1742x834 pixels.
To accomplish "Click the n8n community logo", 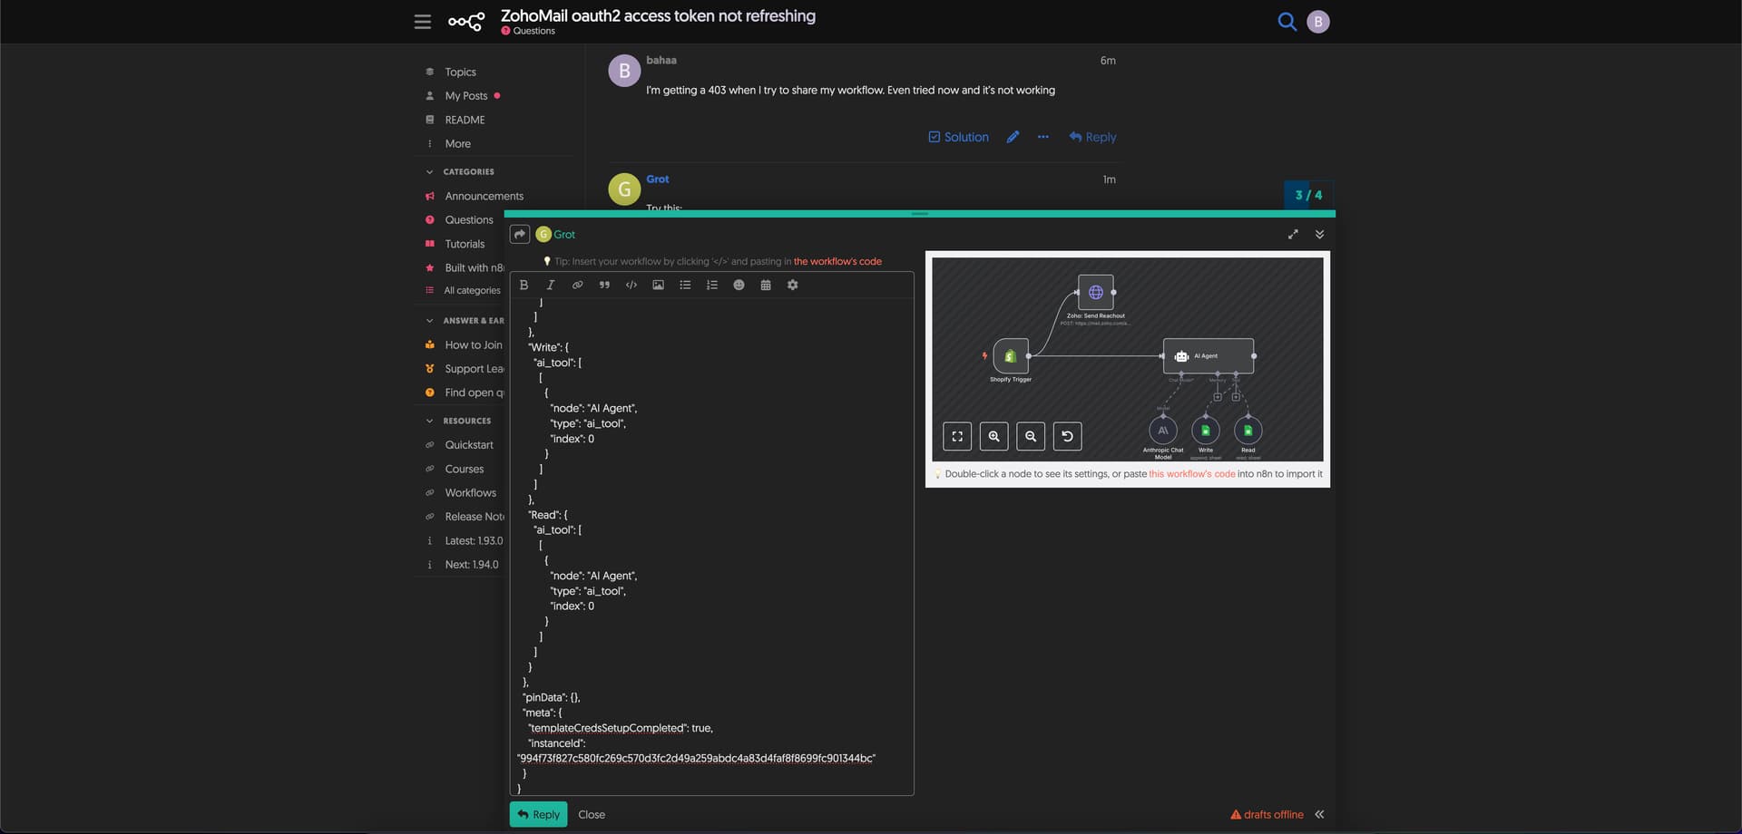I will 466,22.
